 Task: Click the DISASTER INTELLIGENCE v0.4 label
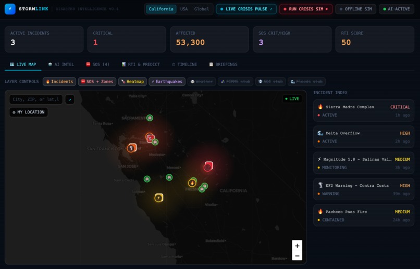(87, 9)
